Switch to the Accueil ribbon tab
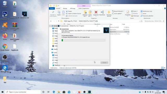This screenshot has height=94, width=167. (x=58, y=8)
